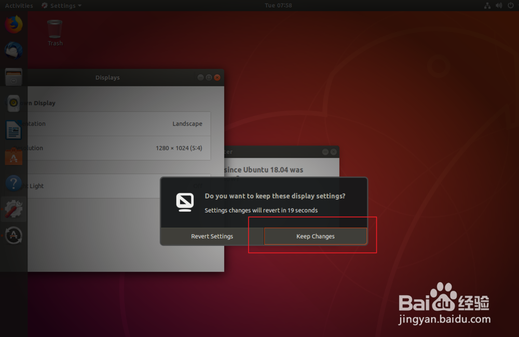Image resolution: width=519 pixels, height=337 pixels.
Task: Open the Trash from the desktop
Action: click(x=54, y=29)
